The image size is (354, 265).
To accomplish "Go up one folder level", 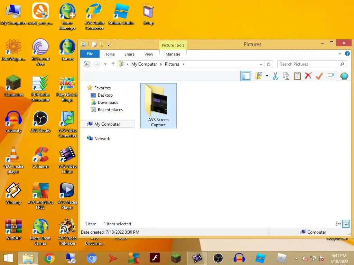I will pyautogui.click(x=113, y=64).
